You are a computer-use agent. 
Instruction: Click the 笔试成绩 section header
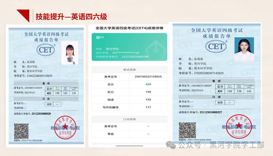coord(129,70)
